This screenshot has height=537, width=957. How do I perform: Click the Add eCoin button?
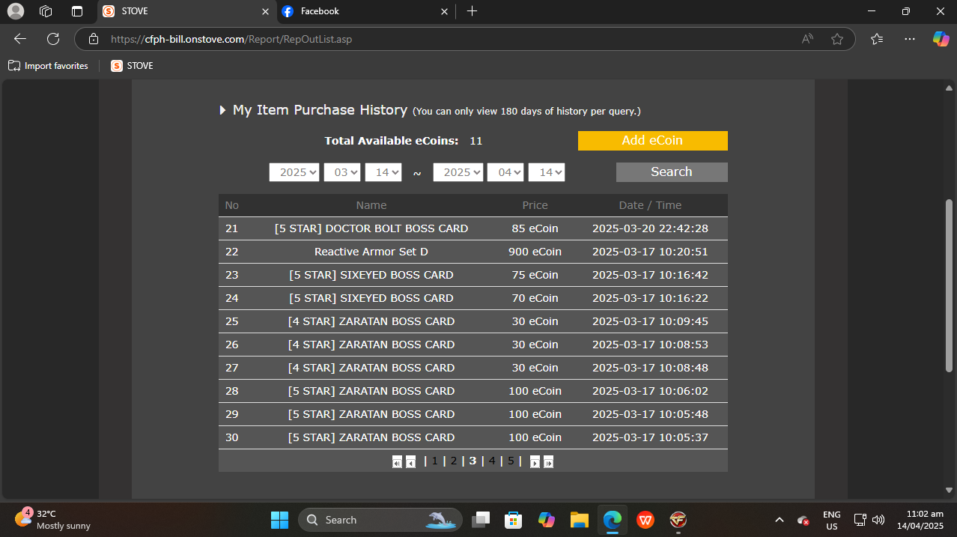652,141
